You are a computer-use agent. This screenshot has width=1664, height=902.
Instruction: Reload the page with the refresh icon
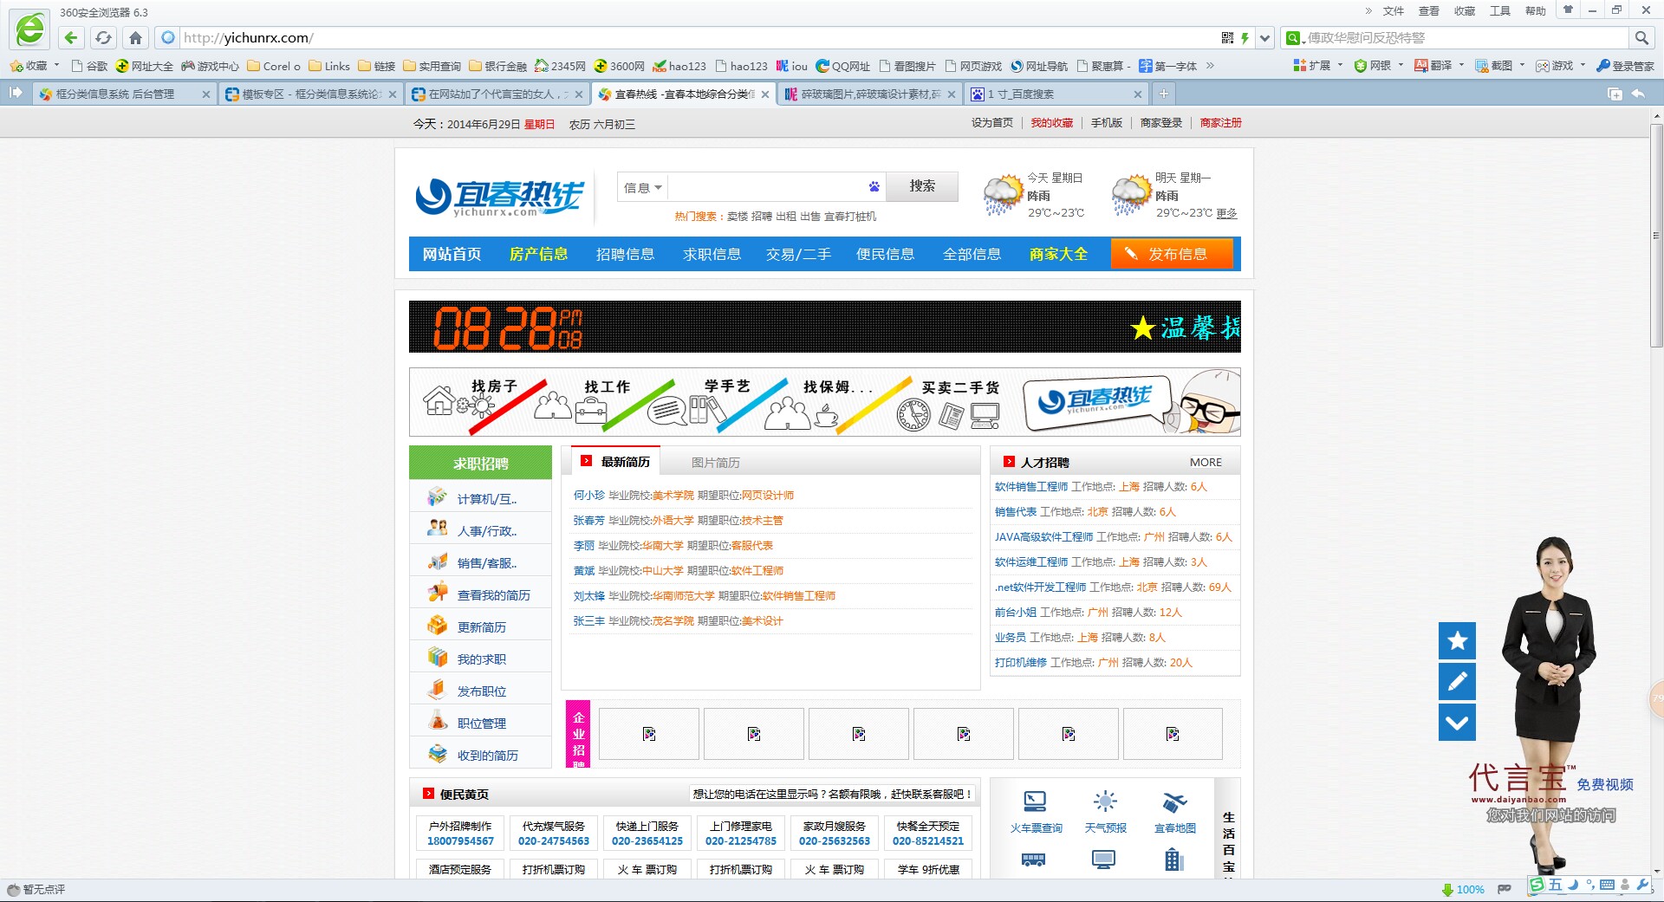point(103,38)
